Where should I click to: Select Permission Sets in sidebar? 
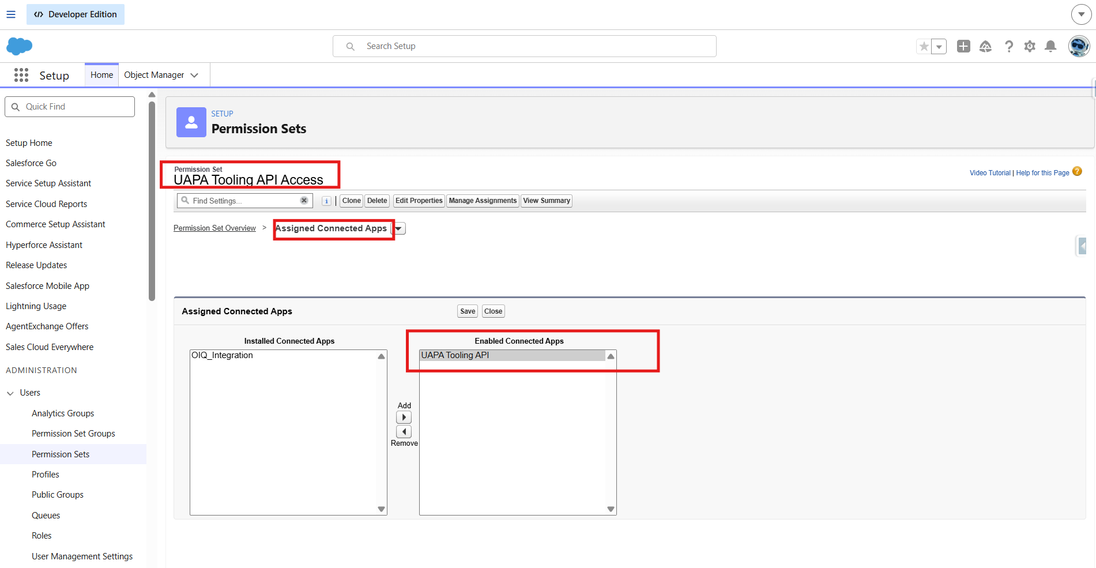[x=61, y=454]
